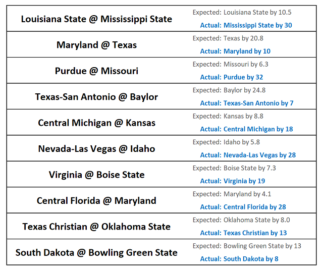Click 'Actual: Mississippi State by 30' result

(246, 25)
